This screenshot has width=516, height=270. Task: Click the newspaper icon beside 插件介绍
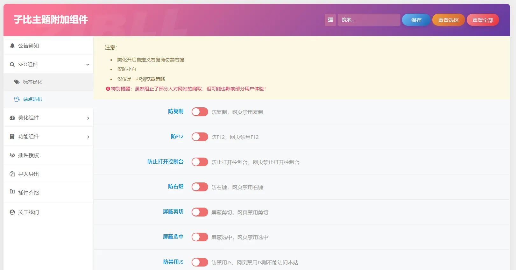12,191
